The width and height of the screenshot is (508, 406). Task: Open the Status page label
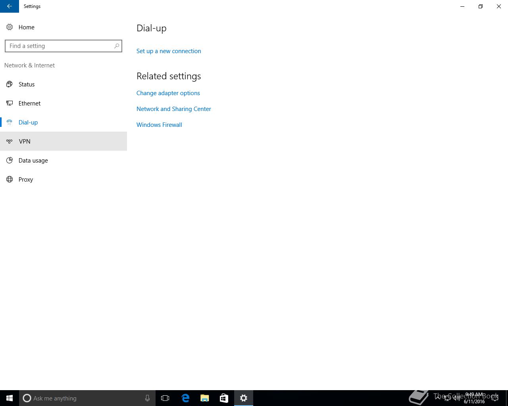27,84
